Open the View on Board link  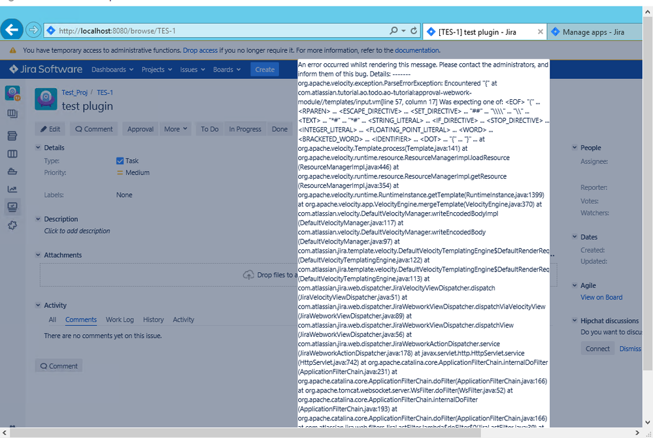coord(601,298)
